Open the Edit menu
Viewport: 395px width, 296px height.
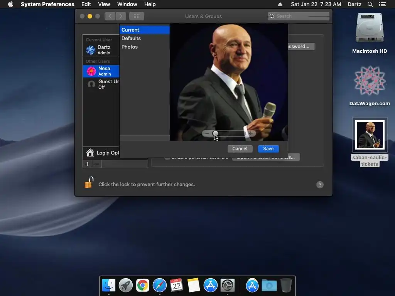tap(86, 4)
